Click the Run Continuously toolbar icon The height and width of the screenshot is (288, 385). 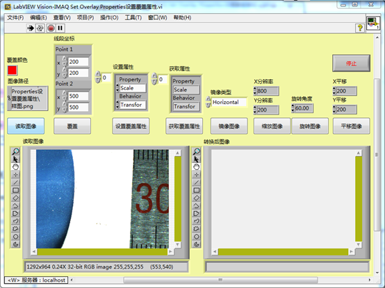pos(40,28)
